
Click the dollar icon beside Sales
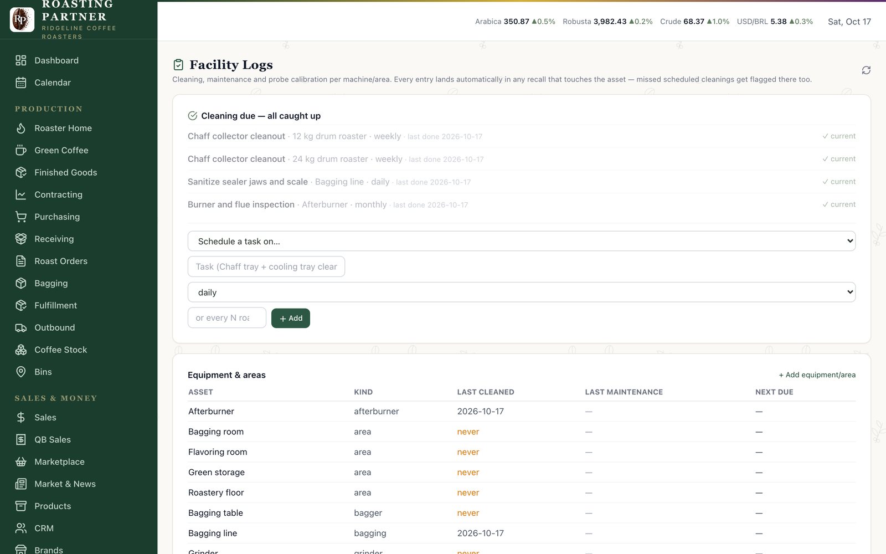(21, 417)
